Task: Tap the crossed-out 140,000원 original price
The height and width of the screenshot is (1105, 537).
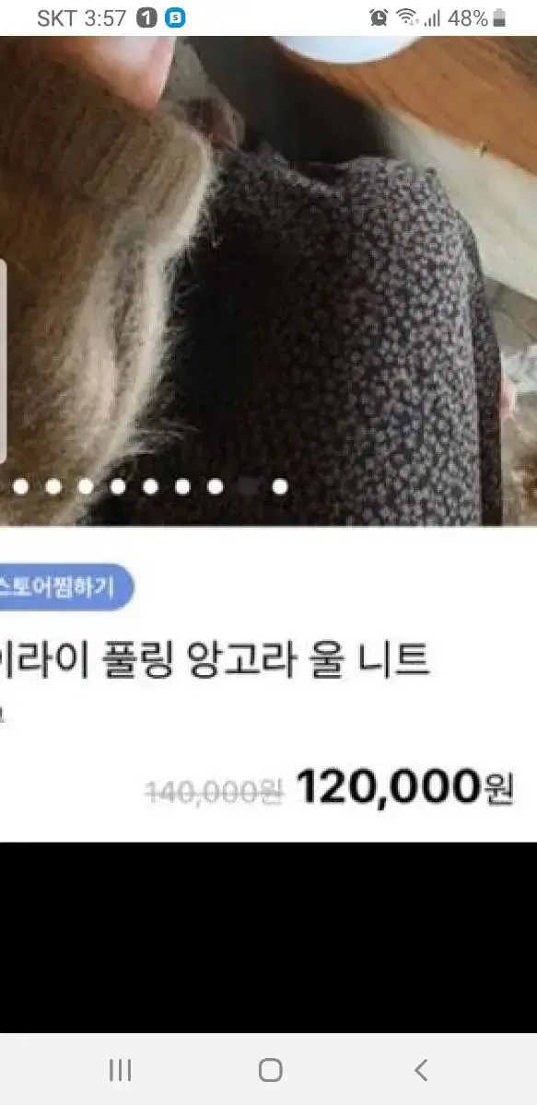Action: point(216,790)
